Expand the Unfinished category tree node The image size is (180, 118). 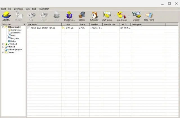[x=3, y=44]
